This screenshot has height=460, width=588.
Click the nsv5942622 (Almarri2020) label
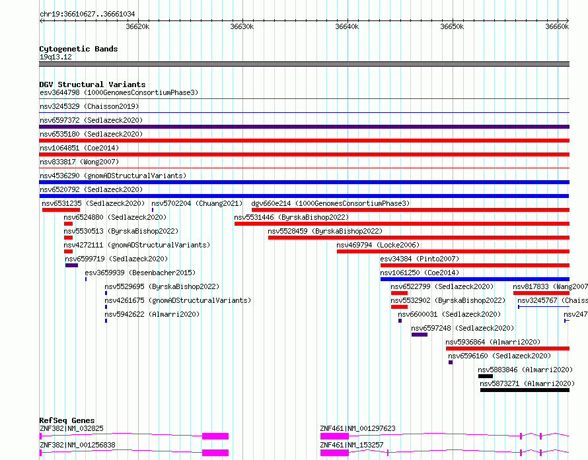[x=152, y=314]
